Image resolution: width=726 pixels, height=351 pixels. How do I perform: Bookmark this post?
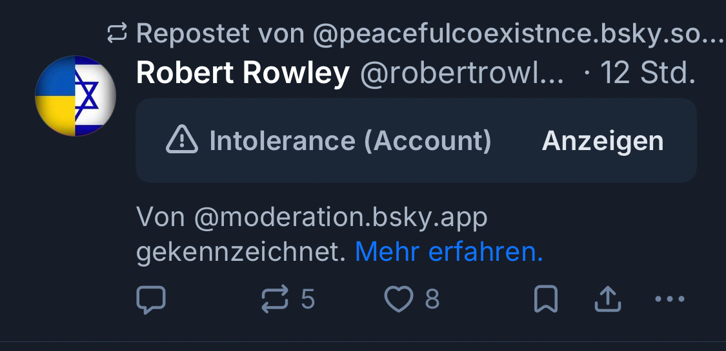point(546,299)
